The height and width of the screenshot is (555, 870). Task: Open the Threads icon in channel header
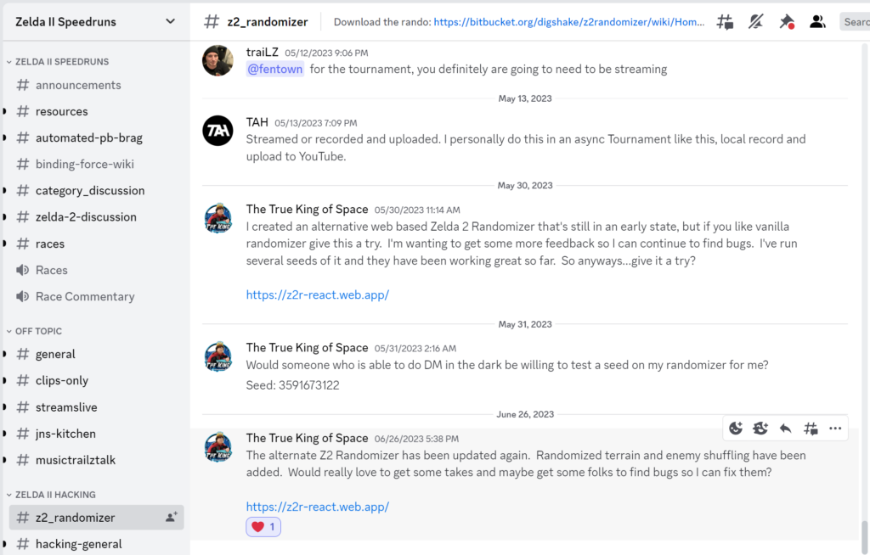pos(725,22)
